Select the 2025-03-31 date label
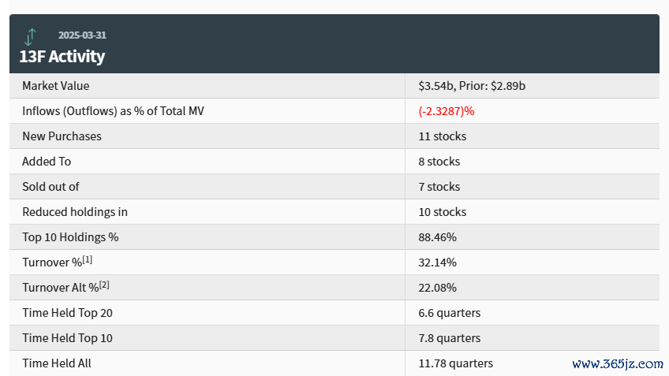 point(82,35)
